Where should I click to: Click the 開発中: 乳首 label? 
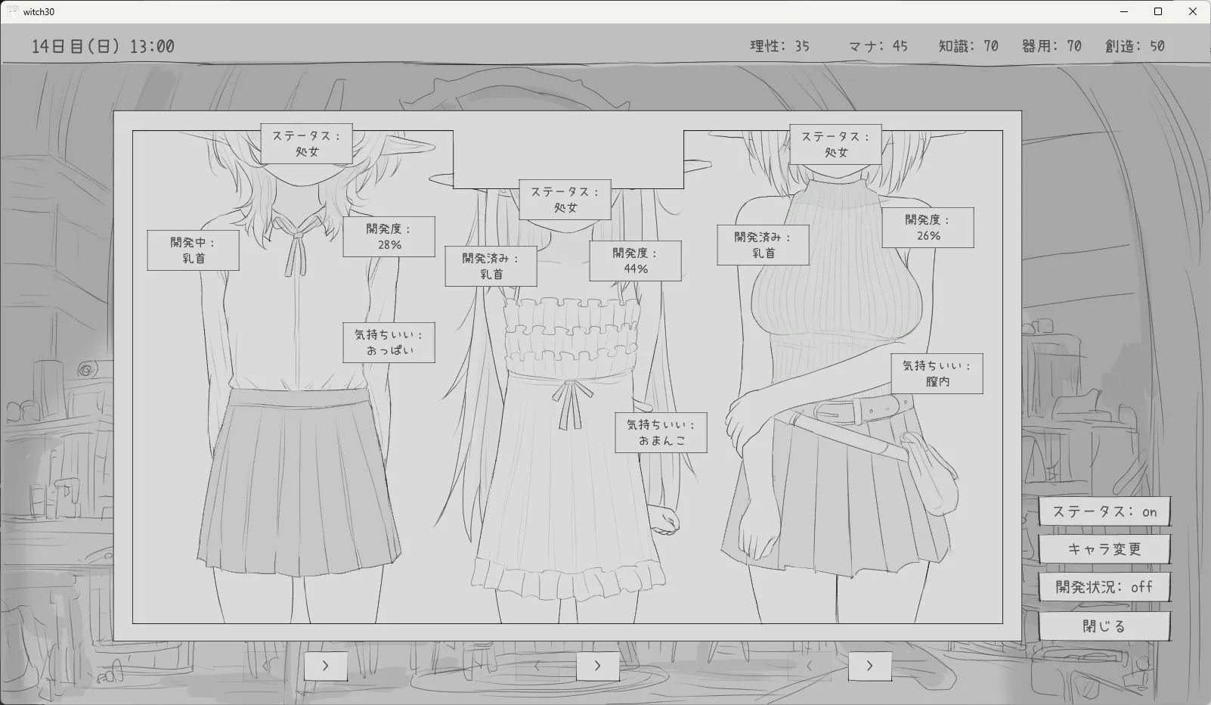193,250
